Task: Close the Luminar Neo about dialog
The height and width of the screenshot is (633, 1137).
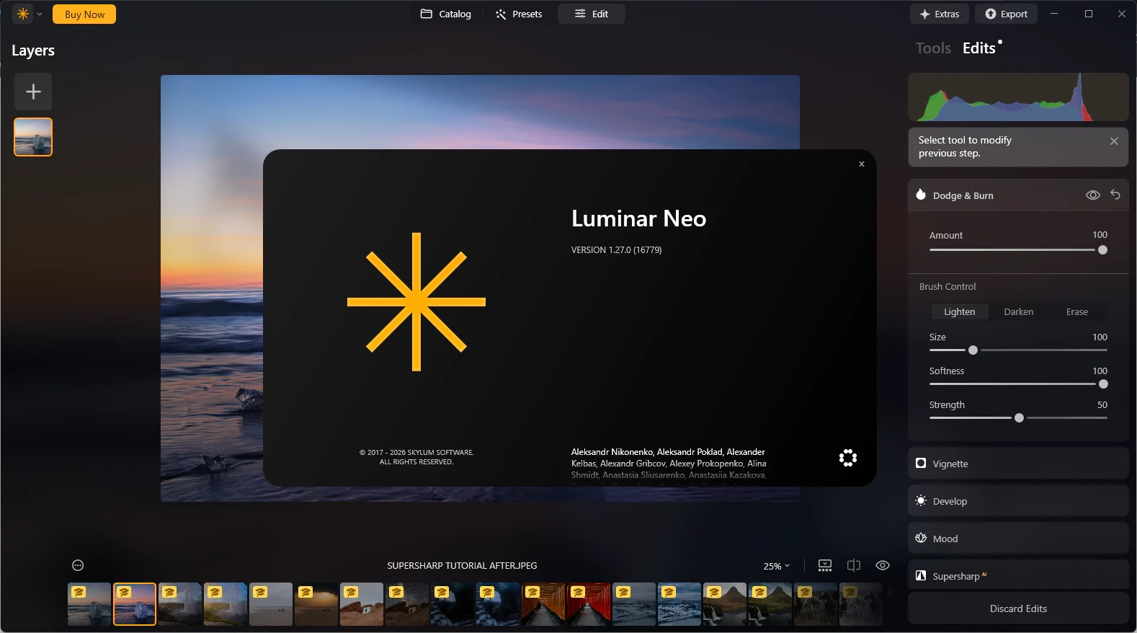Action: coord(862,164)
